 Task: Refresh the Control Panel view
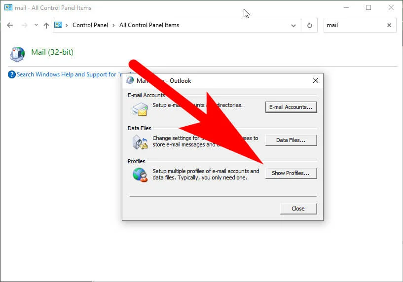pos(310,25)
